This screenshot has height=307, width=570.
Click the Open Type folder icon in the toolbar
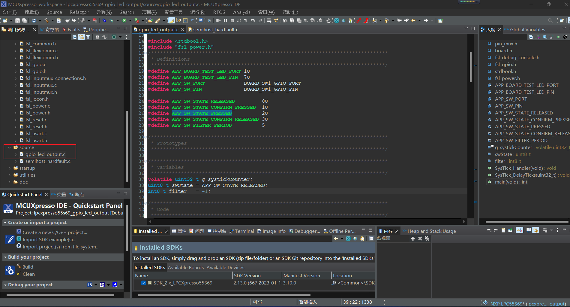151,20
